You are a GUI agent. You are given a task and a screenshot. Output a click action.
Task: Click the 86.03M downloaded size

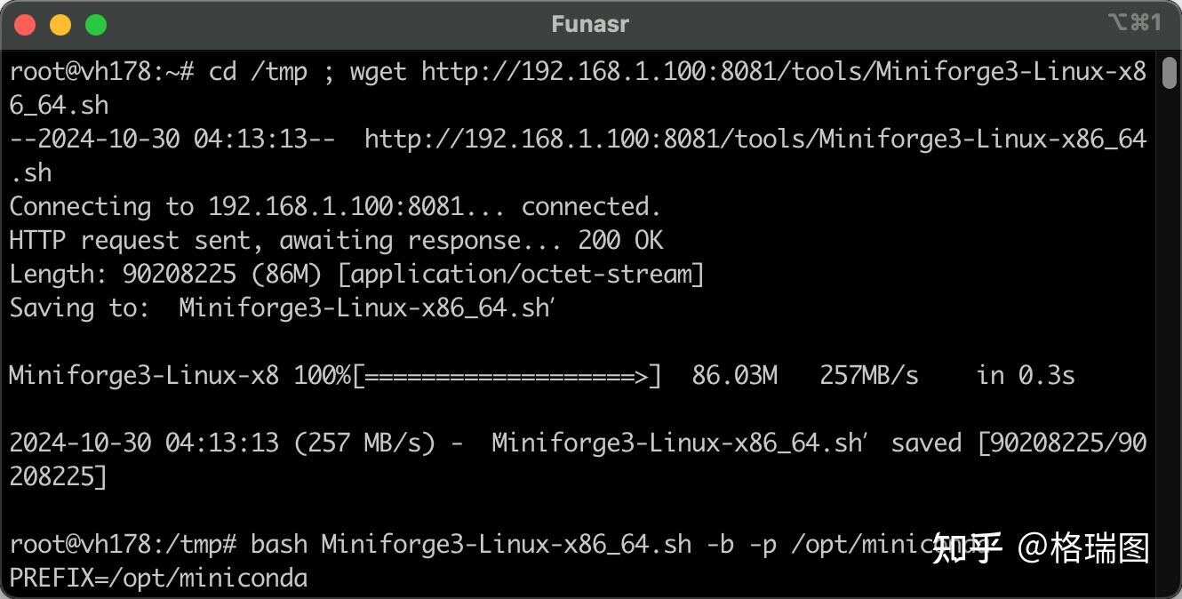pyautogui.click(x=734, y=376)
